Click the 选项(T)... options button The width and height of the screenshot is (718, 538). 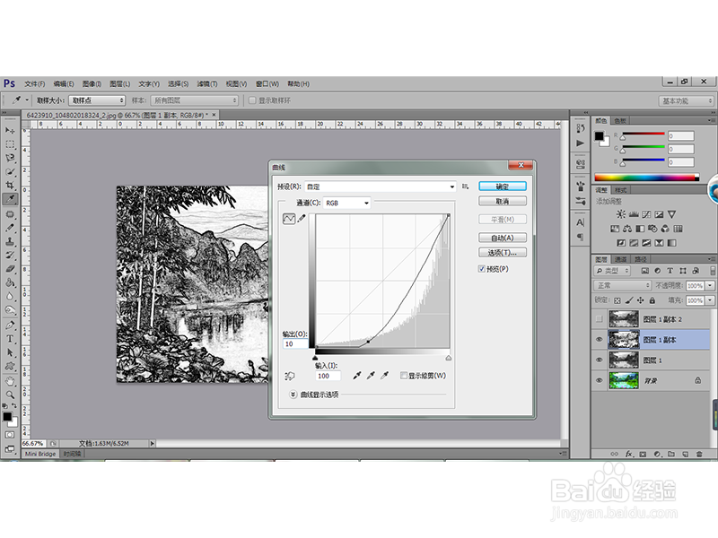(x=503, y=253)
